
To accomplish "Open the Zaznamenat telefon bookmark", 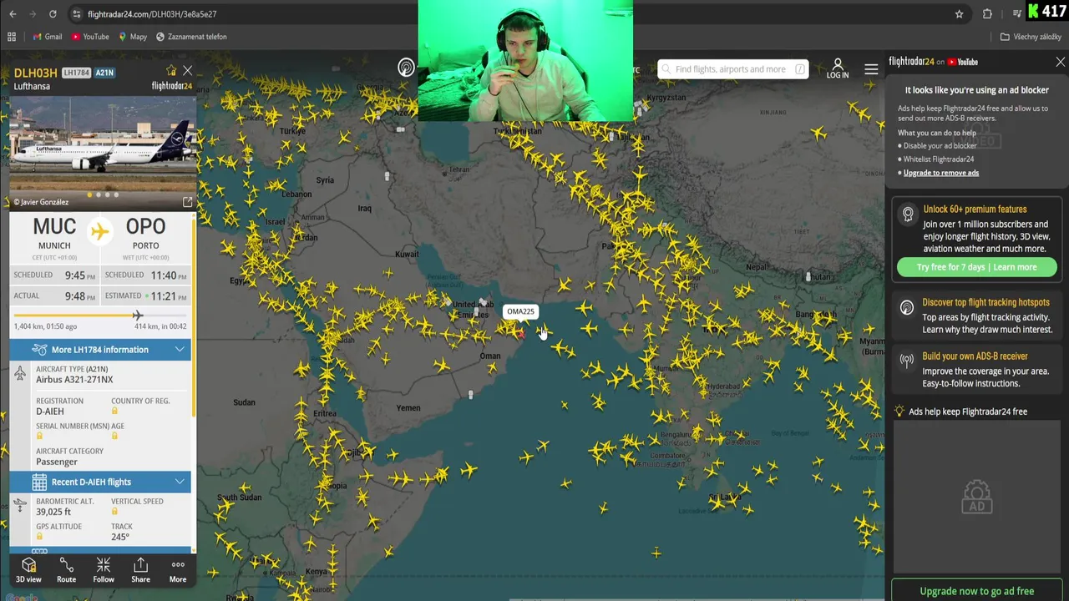I will [191, 37].
